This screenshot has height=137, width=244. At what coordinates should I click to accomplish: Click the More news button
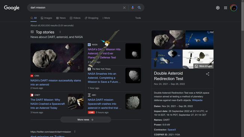(86, 120)
